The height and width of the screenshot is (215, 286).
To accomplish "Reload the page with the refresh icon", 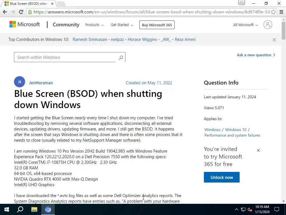I will 21,12.
